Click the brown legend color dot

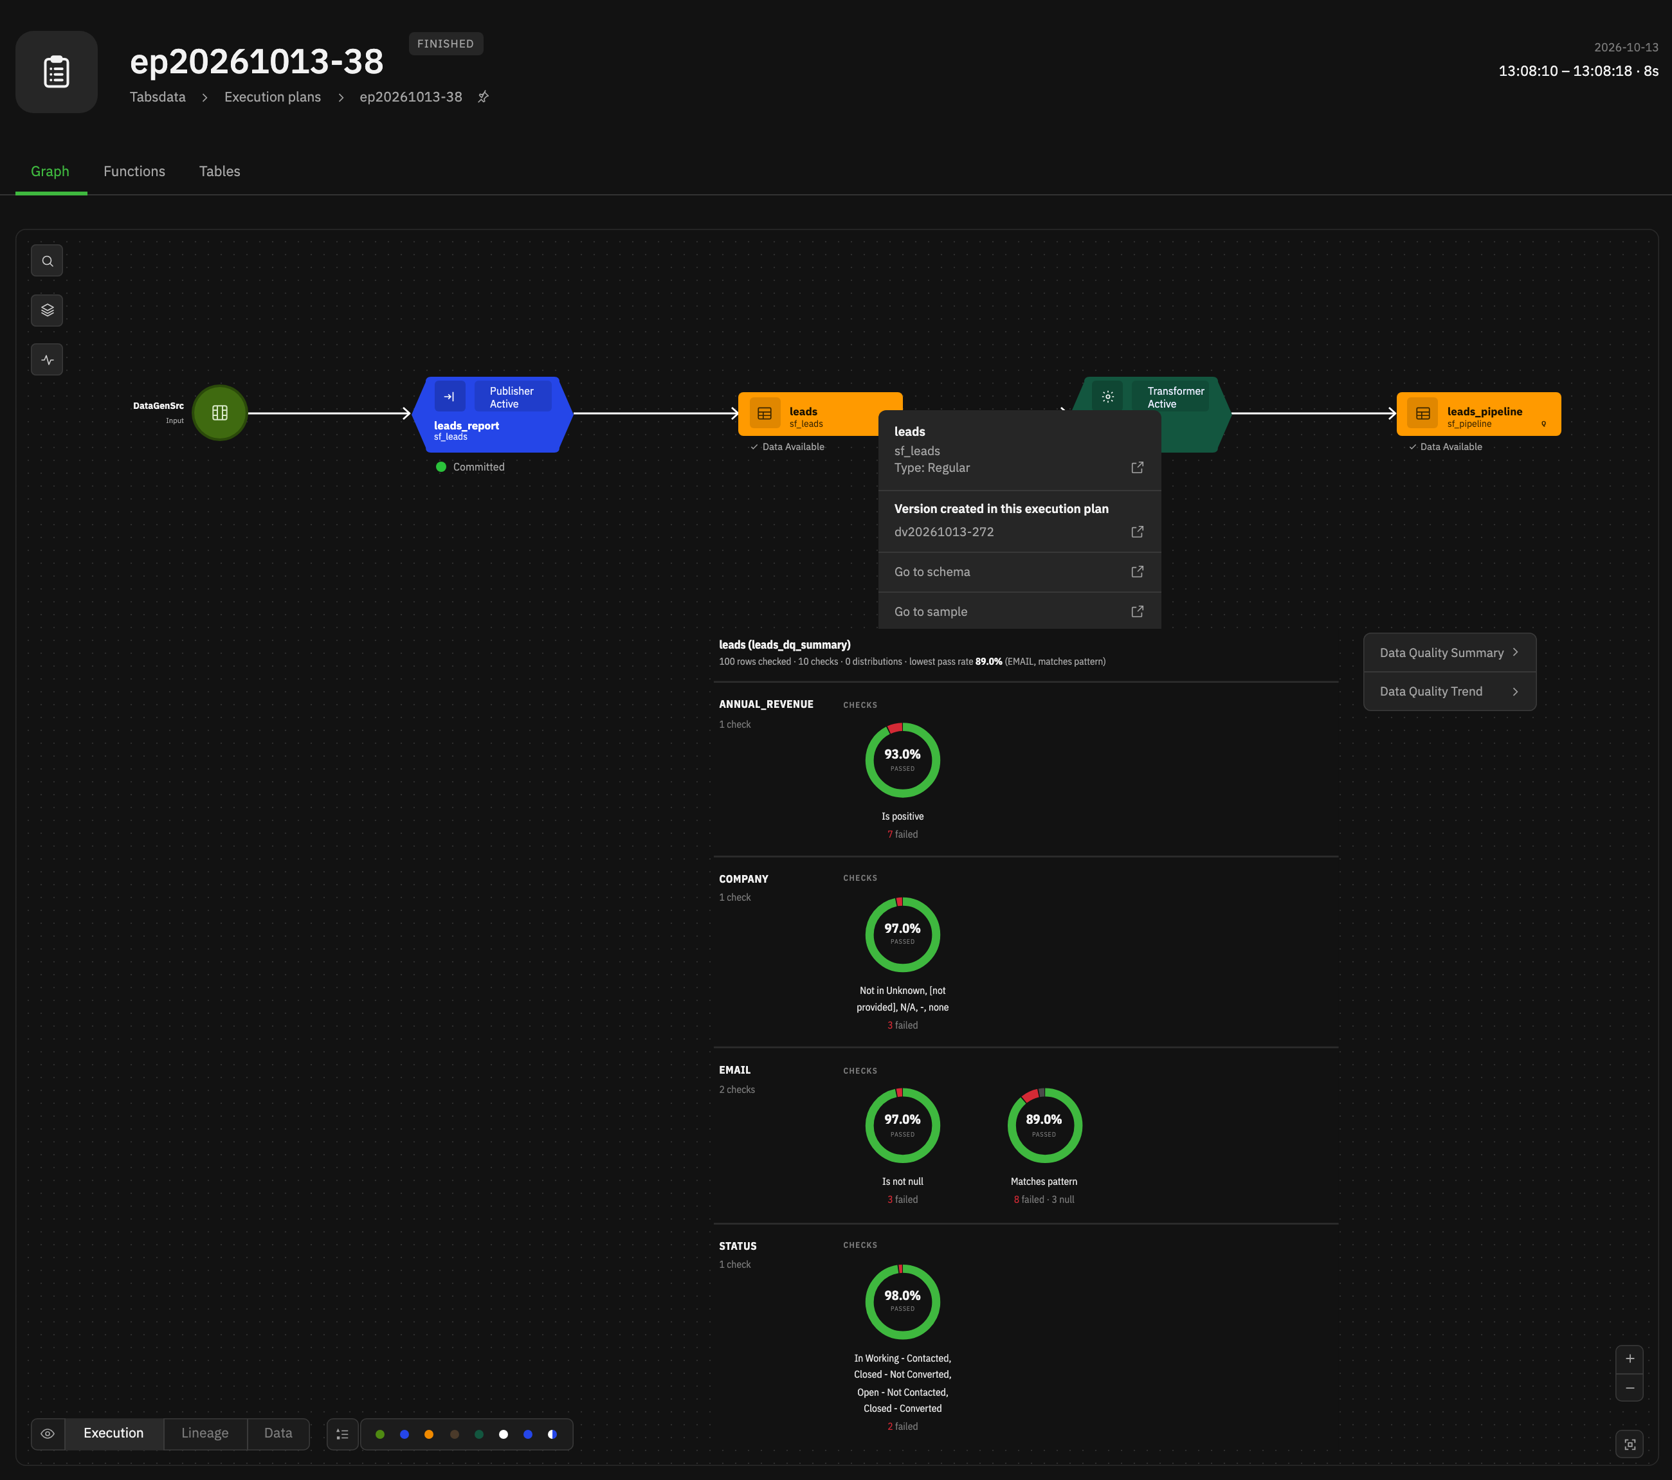click(454, 1434)
